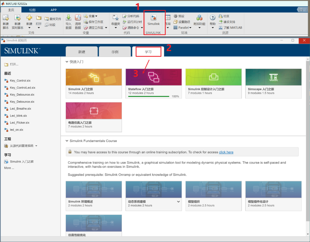
Task: Click the yellow plus New (新建) icon
Action: click(29, 18)
